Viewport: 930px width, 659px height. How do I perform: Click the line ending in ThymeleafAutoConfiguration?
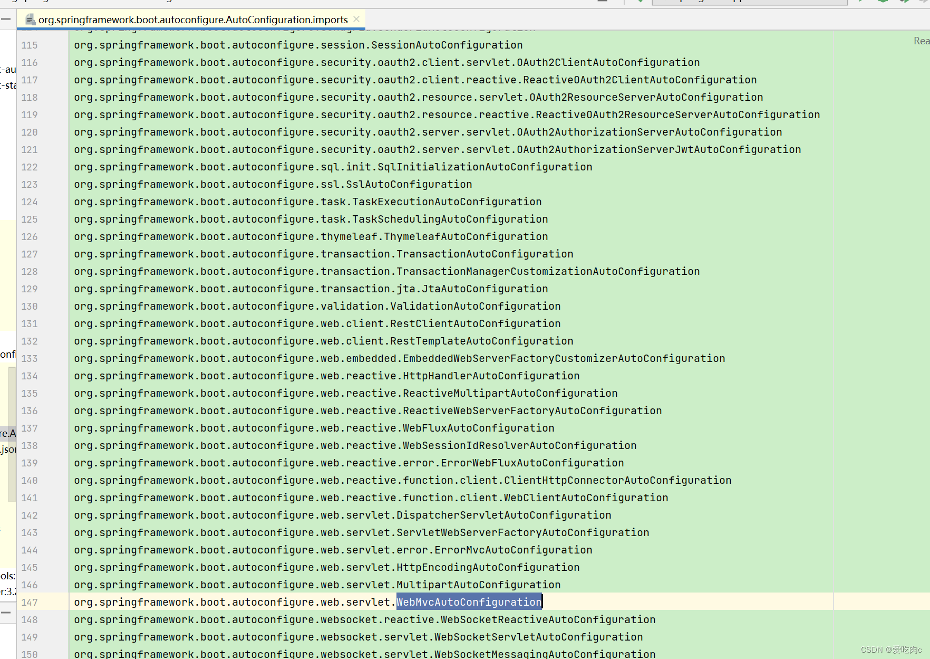point(311,236)
